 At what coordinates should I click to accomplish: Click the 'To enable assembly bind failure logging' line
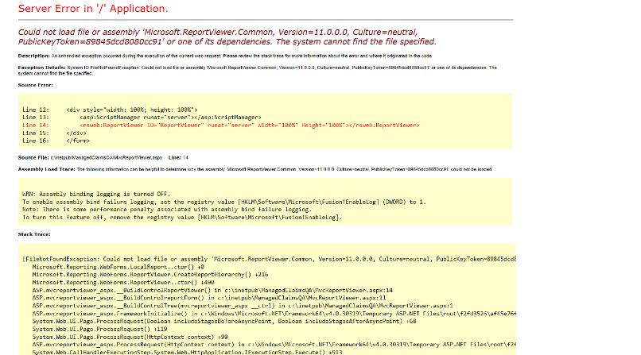pos(224,202)
